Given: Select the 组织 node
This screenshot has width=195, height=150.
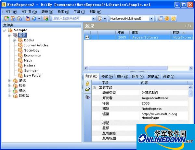Looking at the screenshot, I should click(22, 91).
